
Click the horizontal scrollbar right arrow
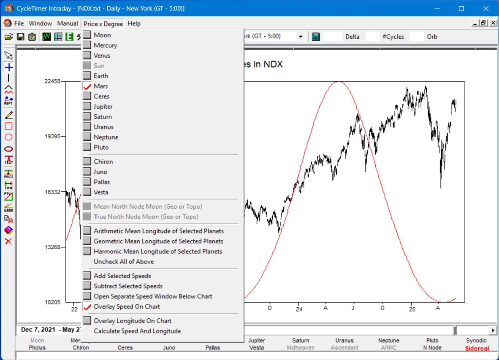493,330
